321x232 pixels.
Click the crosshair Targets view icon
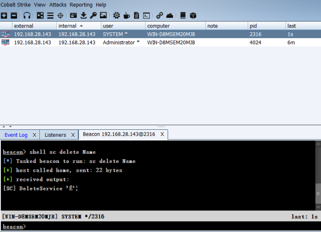pyautogui.click(x=60, y=16)
